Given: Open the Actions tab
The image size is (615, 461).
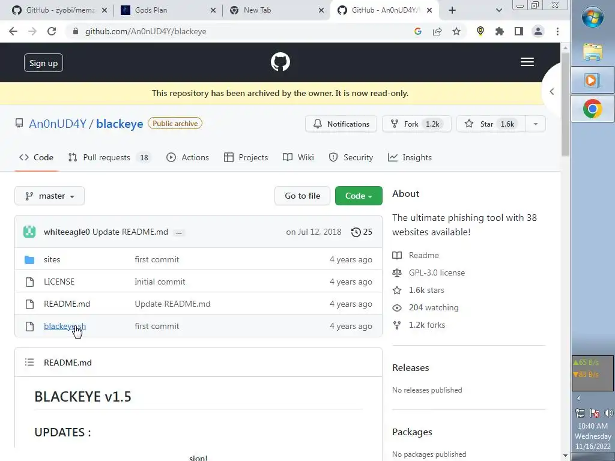Looking at the screenshot, I should coord(187,157).
